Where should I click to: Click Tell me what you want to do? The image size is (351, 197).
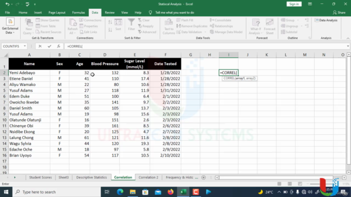[x=174, y=13]
